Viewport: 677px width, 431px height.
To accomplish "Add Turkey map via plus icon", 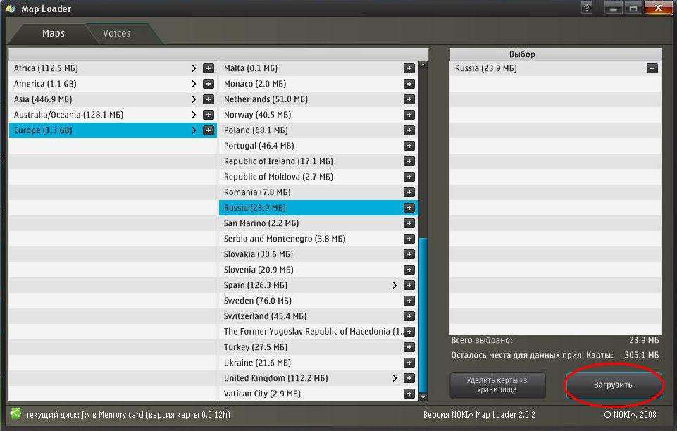I will (409, 347).
